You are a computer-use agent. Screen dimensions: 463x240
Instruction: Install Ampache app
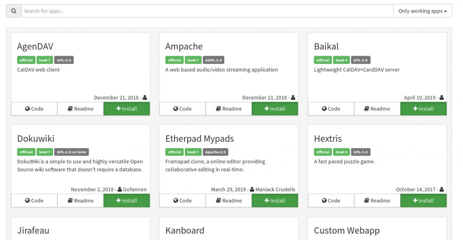pyautogui.click(x=275, y=109)
